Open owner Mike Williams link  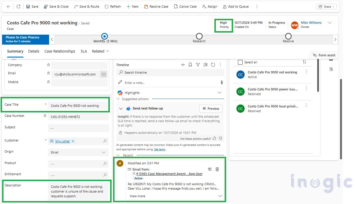point(311,23)
